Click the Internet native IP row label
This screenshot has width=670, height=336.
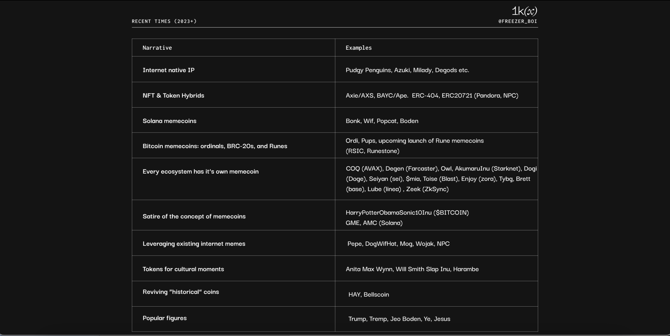(169, 70)
